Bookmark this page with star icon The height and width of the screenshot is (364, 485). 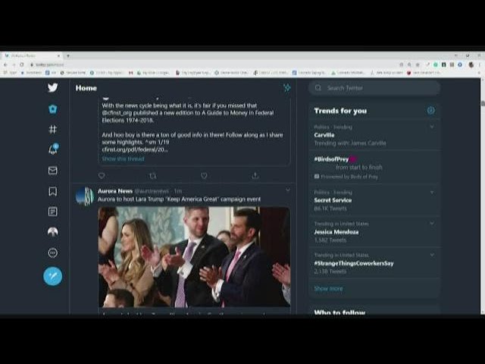coord(418,64)
